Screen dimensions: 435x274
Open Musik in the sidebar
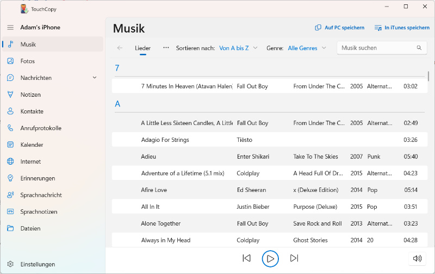pyautogui.click(x=53, y=45)
